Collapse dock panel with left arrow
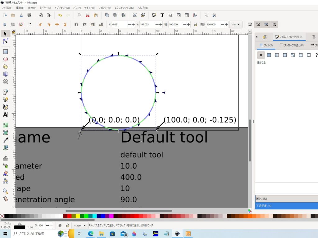 257,37
